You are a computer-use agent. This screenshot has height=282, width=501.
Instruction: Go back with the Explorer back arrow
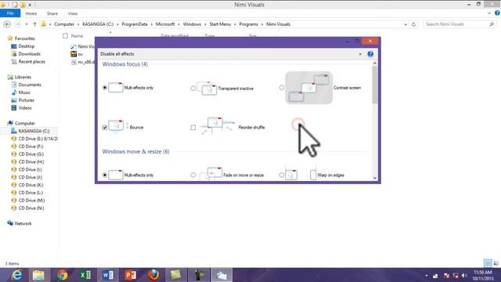click(7, 24)
